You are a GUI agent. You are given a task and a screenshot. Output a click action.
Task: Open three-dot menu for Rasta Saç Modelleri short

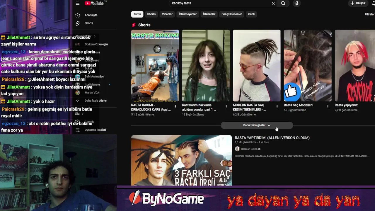(328, 107)
